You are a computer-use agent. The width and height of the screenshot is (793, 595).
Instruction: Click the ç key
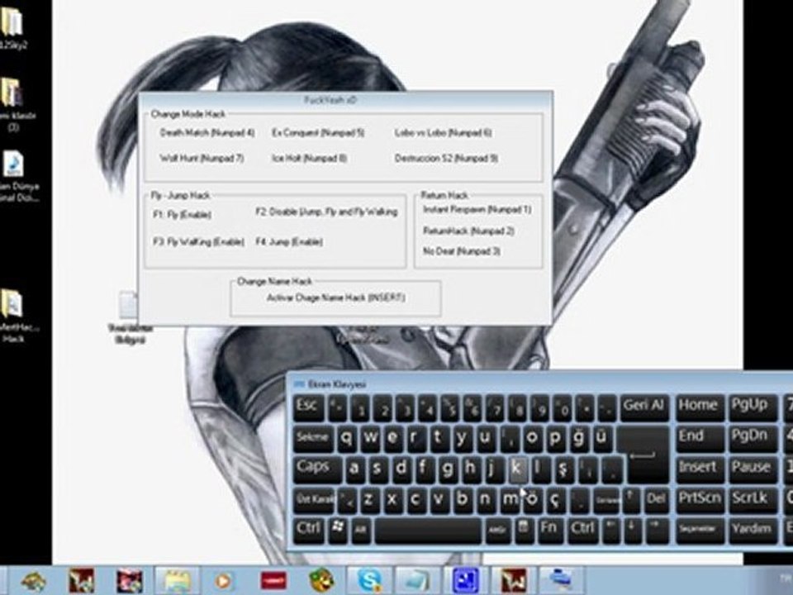pyautogui.click(x=555, y=501)
